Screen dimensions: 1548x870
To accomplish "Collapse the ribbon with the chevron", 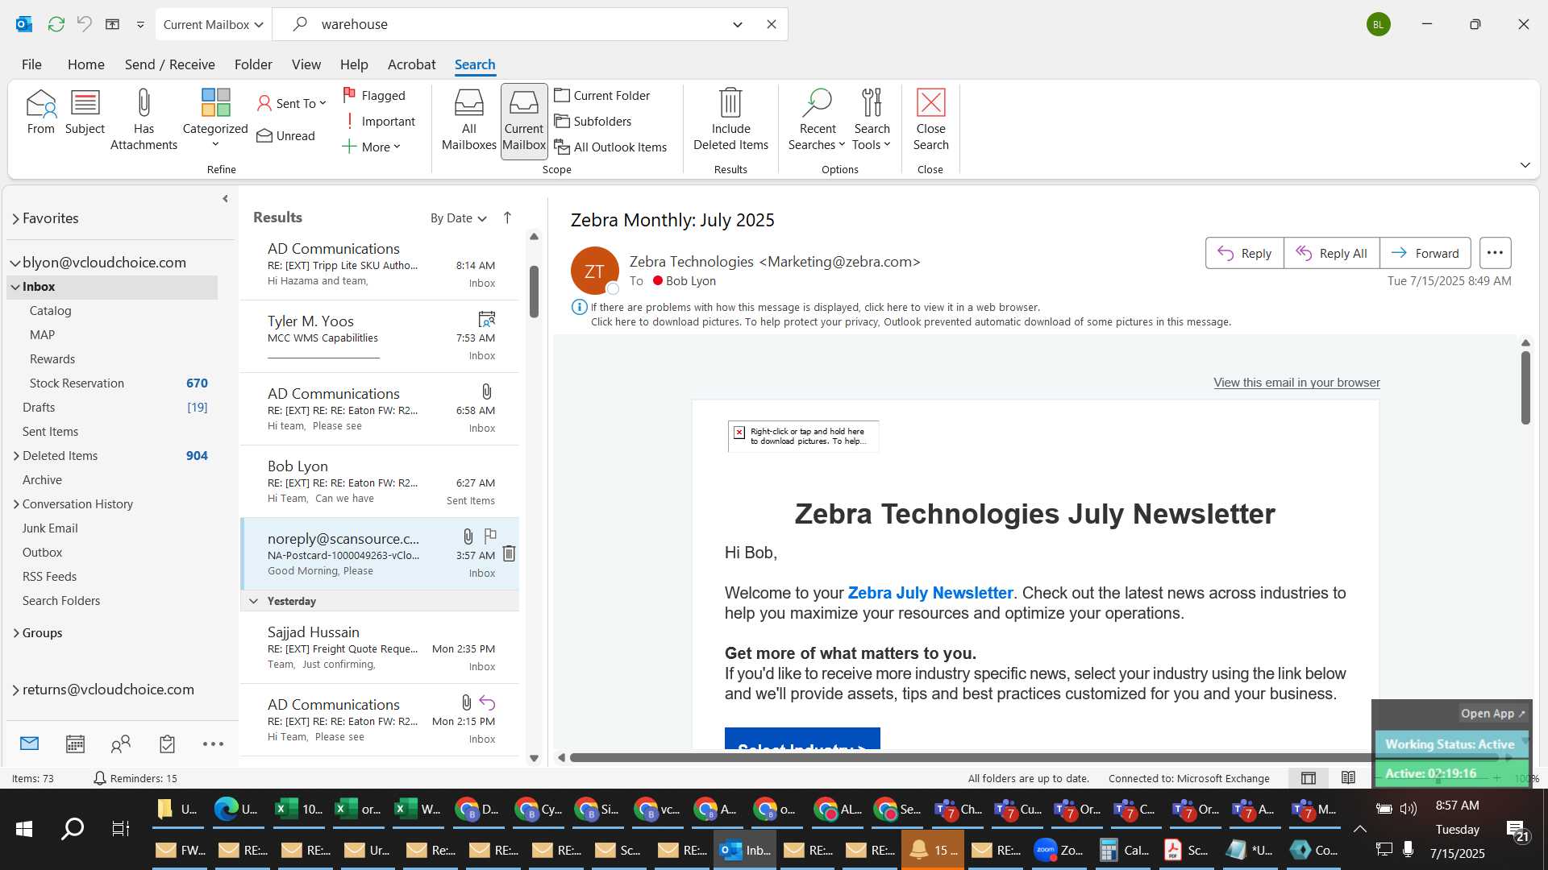I will [x=1525, y=165].
